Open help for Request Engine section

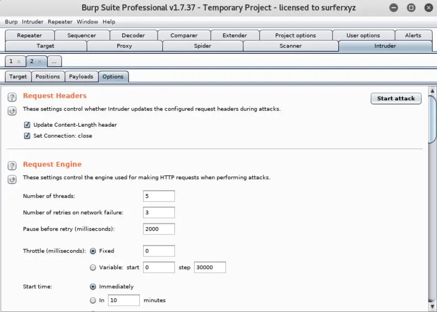pyautogui.click(x=12, y=166)
